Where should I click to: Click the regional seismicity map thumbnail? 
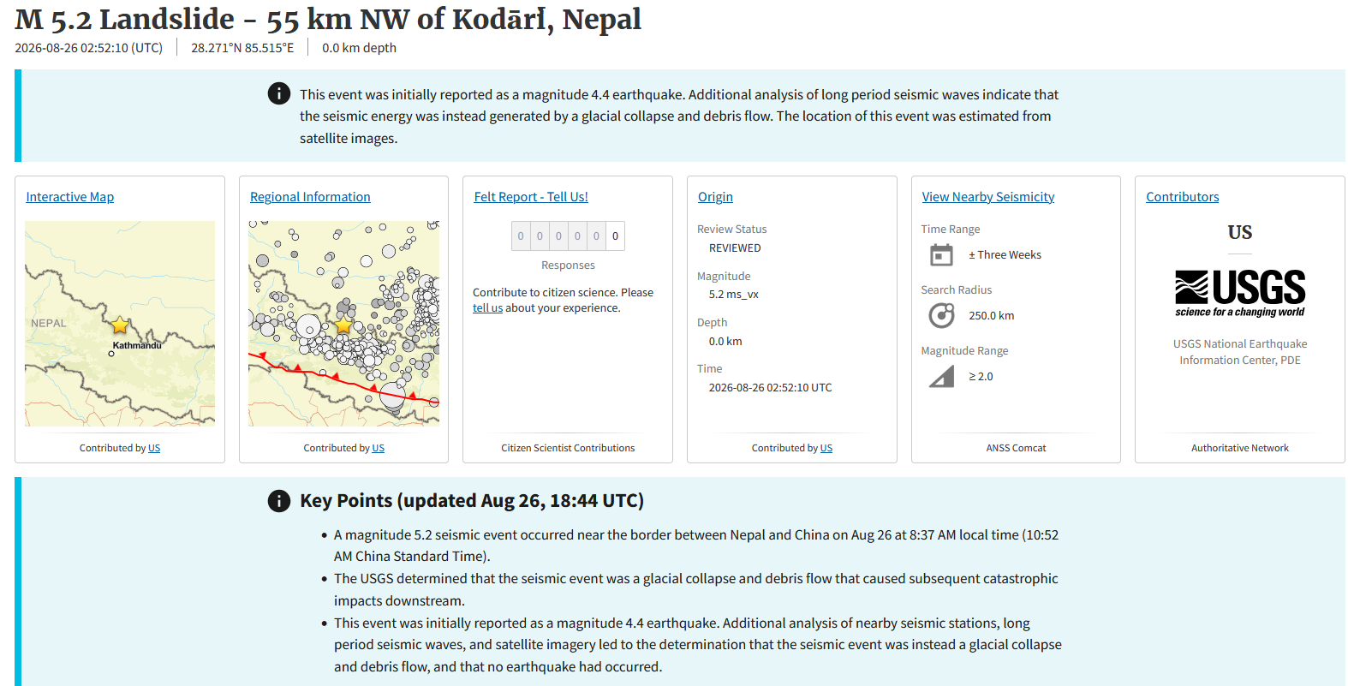click(x=343, y=324)
